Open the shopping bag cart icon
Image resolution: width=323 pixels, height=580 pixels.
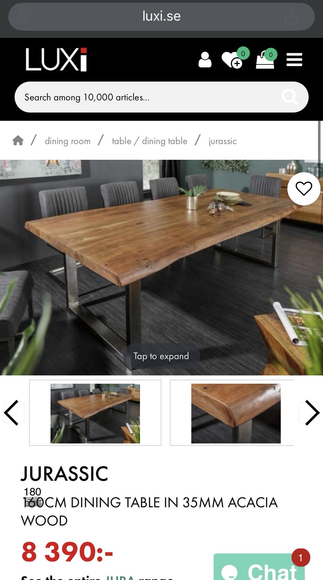point(266,59)
